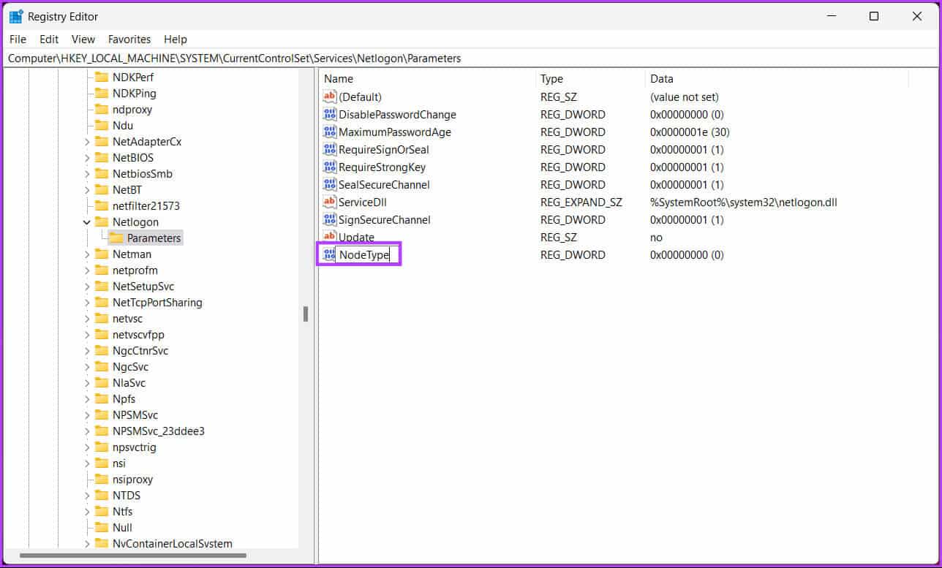
Task: Select the NPSMSvc key
Action: click(x=135, y=414)
